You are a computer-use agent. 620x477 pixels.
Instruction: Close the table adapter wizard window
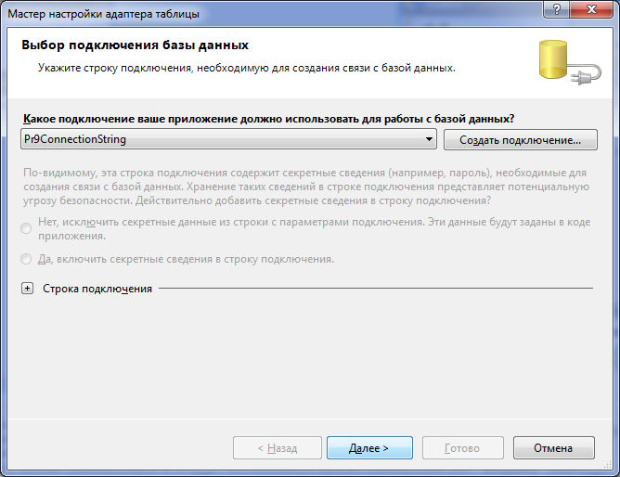tap(591, 8)
